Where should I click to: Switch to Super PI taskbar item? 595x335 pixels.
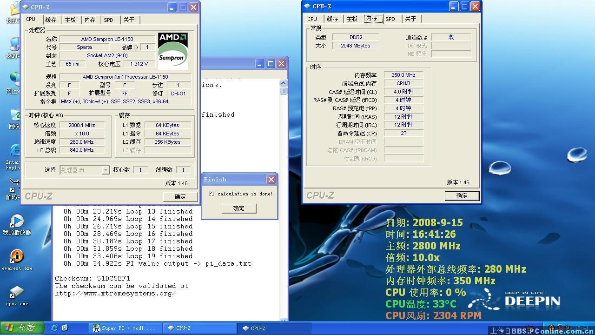pyautogui.click(x=126, y=328)
